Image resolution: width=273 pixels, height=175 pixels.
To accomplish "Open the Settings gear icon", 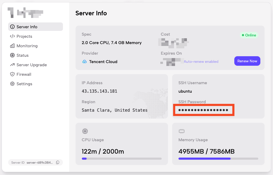I will [x=12, y=84].
